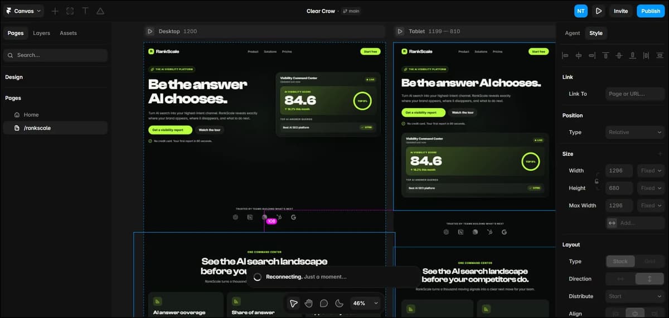Select the Comment tool
The height and width of the screenshot is (318, 669).
[x=324, y=303]
